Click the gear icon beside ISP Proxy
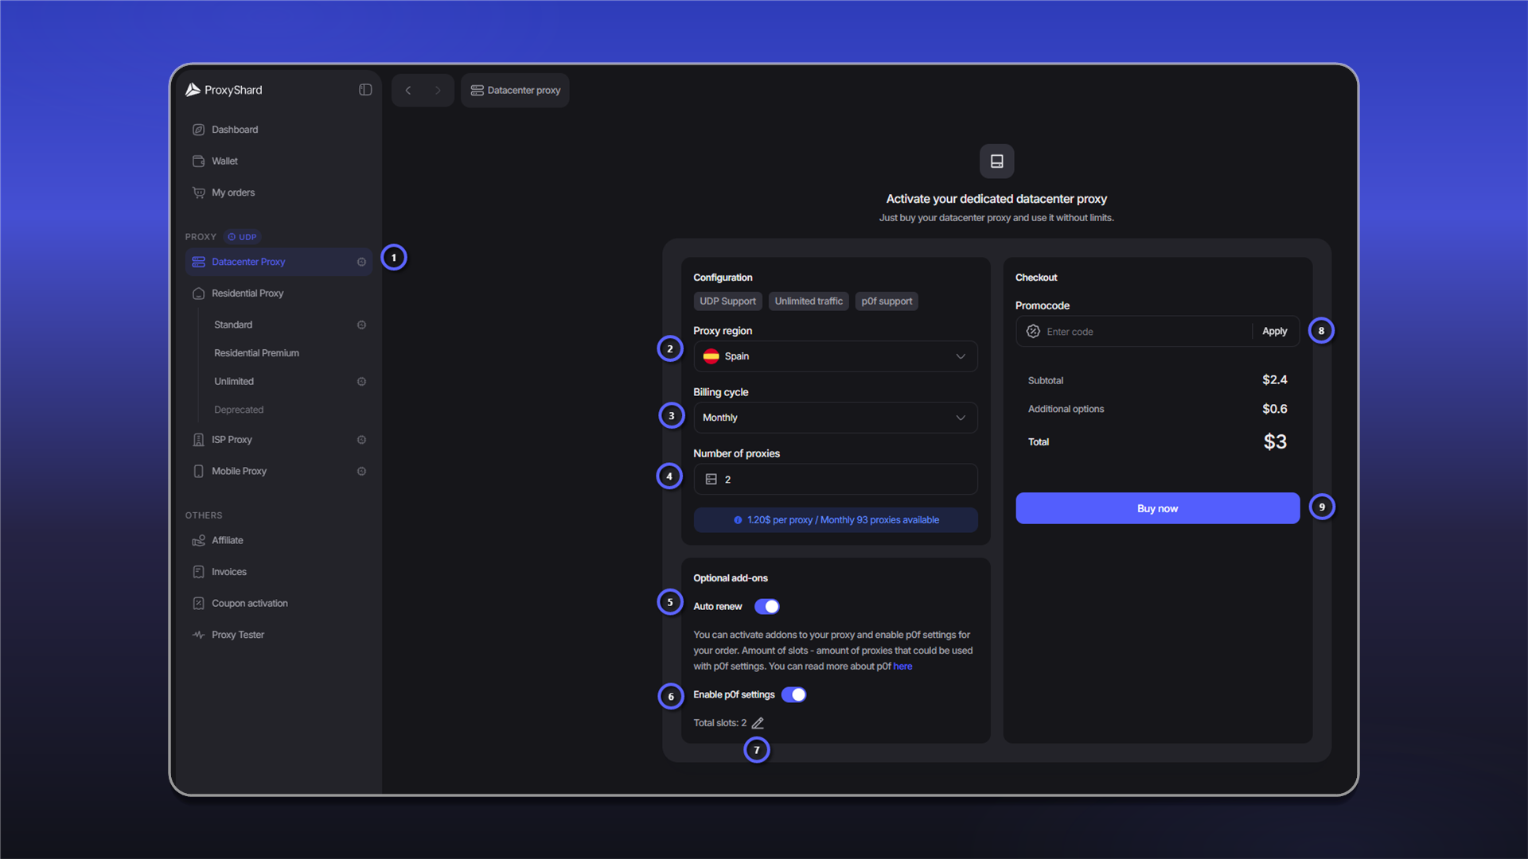The image size is (1528, 859). click(361, 440)
